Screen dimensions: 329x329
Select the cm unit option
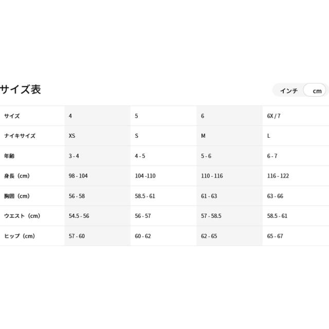pos(317,90)
